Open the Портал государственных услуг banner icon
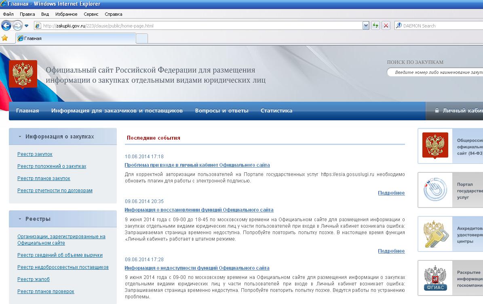This screenshot has width=483, height=304. pos(435,190)
